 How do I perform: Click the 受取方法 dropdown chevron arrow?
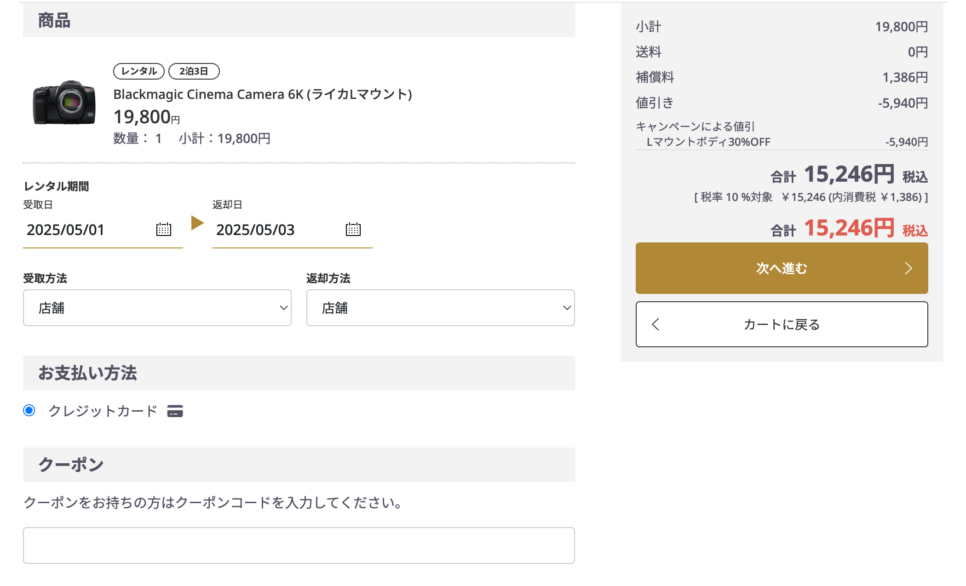(283, 308)
